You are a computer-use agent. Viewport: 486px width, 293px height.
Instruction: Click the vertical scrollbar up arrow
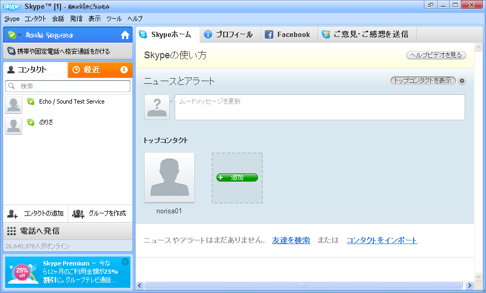click(478, 47)
